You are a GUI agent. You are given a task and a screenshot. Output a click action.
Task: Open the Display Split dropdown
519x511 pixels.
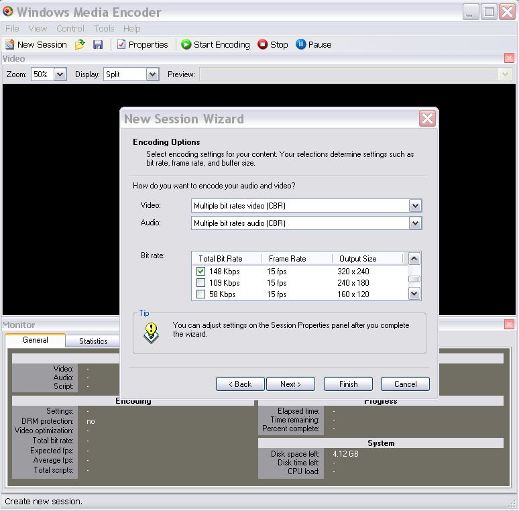coord(152,74)
